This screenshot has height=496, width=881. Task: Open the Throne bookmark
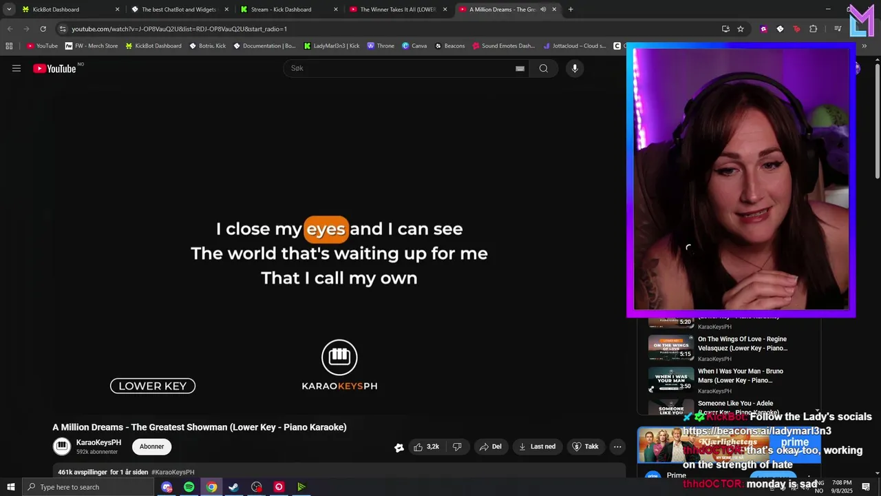pos(381,46)
